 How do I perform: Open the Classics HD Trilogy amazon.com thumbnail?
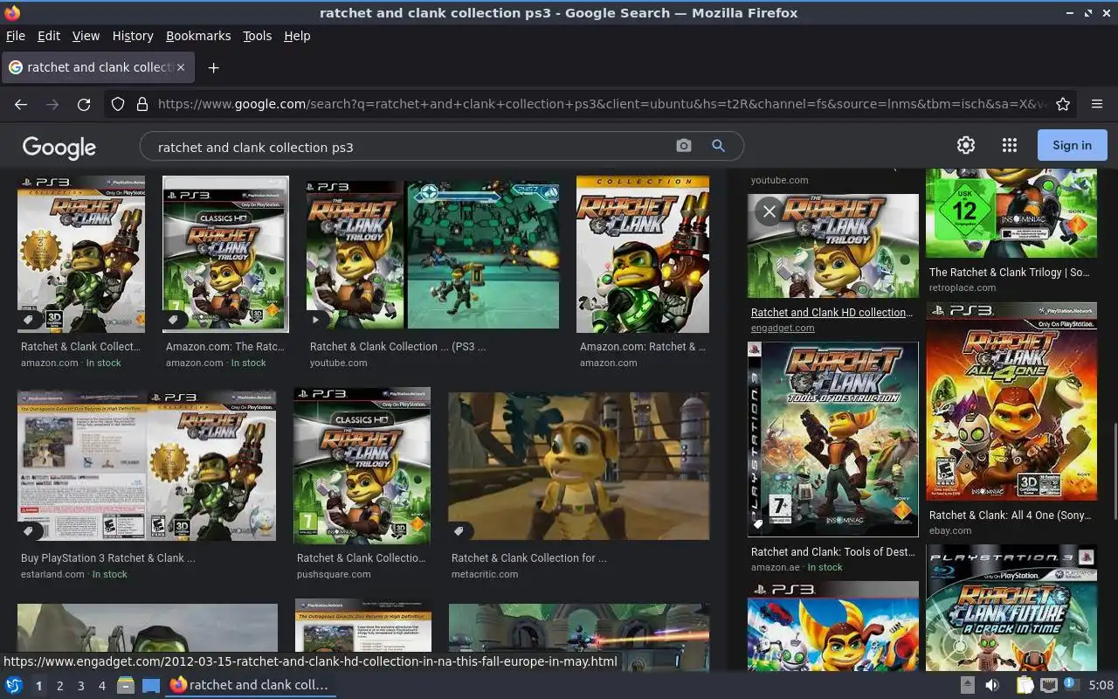pos(225,254)
